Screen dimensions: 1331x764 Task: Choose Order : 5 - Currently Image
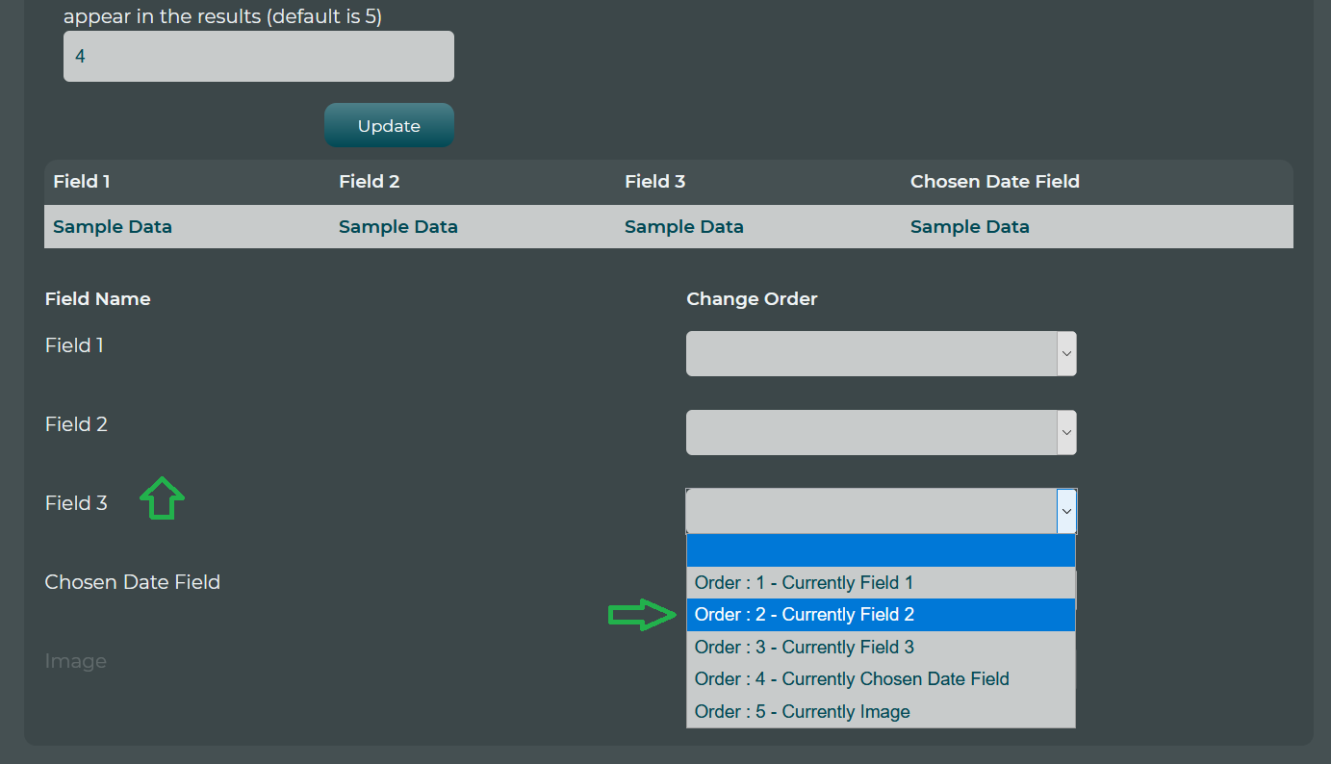tap(881, 711)
